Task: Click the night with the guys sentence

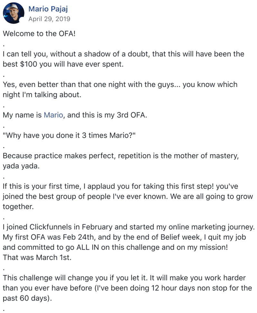Action: tap(120, 90)
